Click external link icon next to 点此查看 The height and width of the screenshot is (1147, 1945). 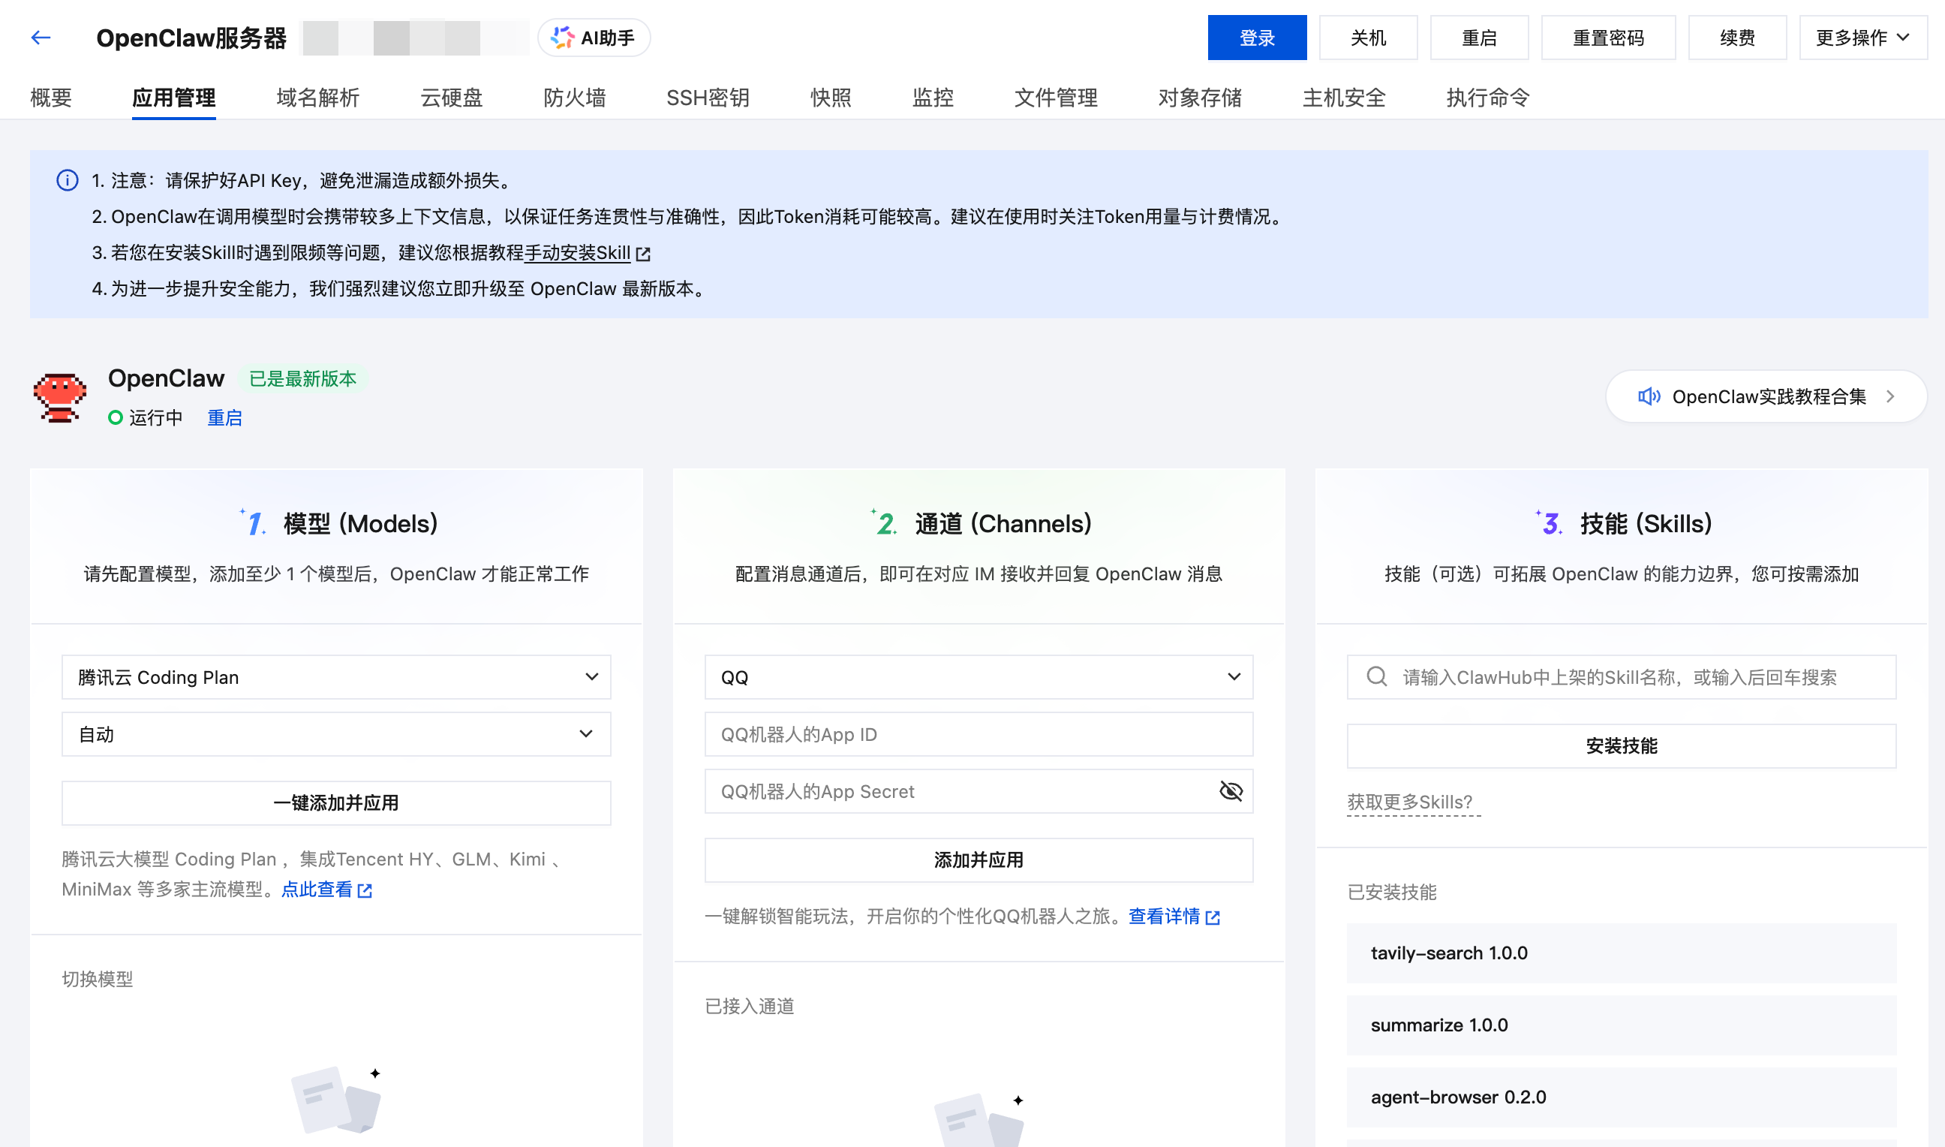[x=365, y=890]
